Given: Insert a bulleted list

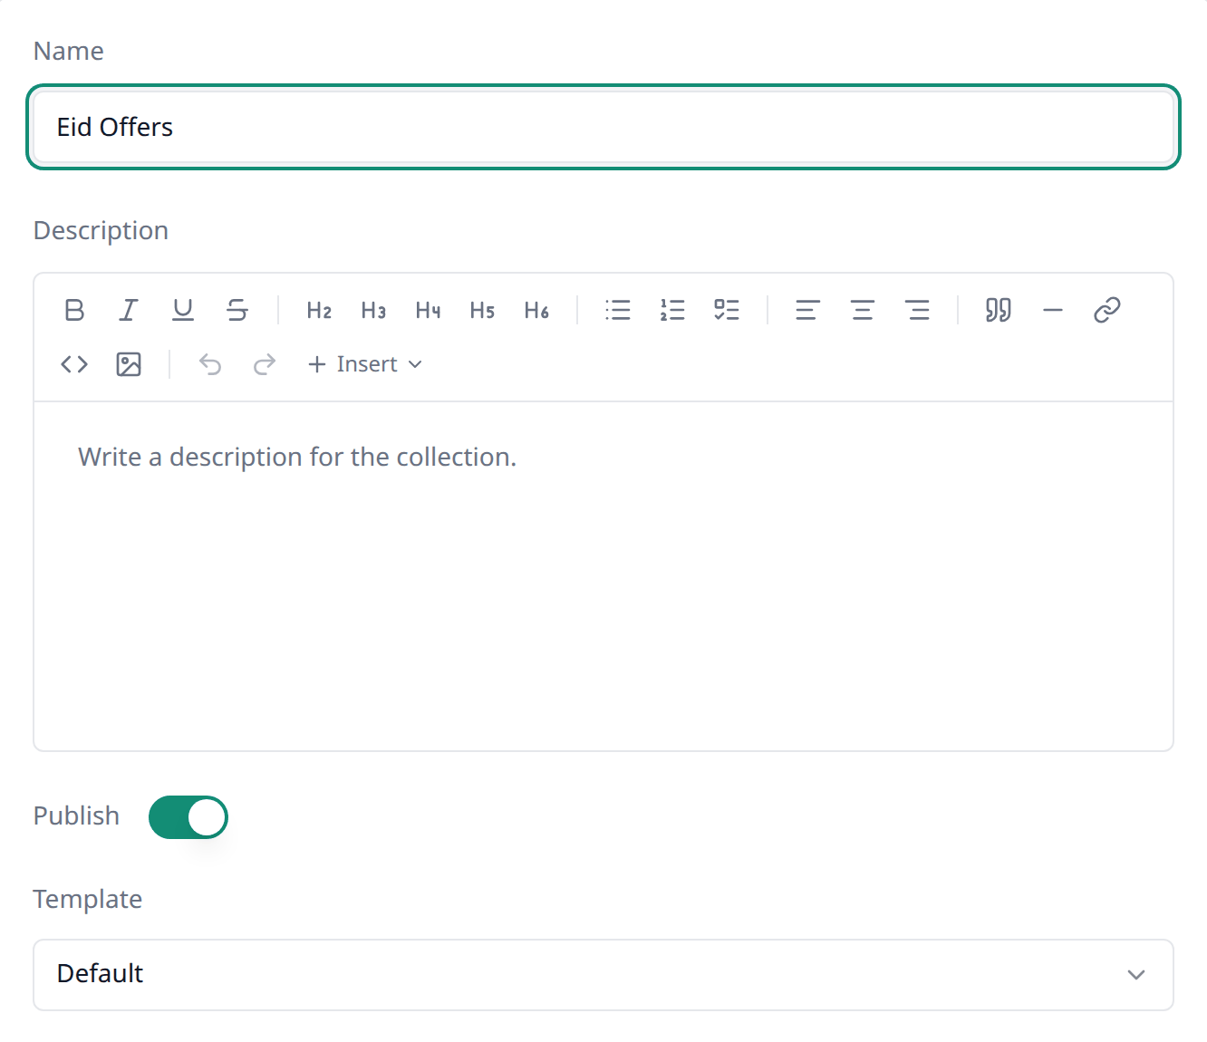Looking at the screenshot, I should tap(618, 310).
